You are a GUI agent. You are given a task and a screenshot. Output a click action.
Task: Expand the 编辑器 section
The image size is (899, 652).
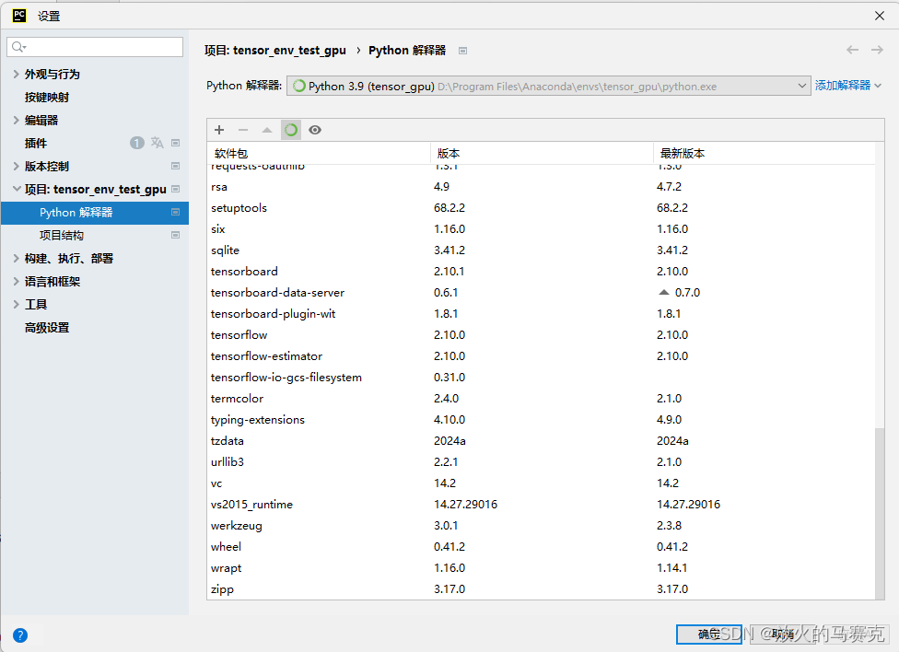[x=16, y=120]
